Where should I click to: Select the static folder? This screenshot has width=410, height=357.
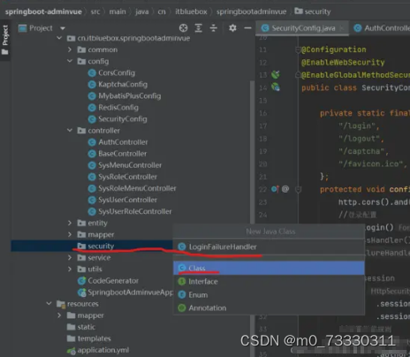tap(81, 327)
